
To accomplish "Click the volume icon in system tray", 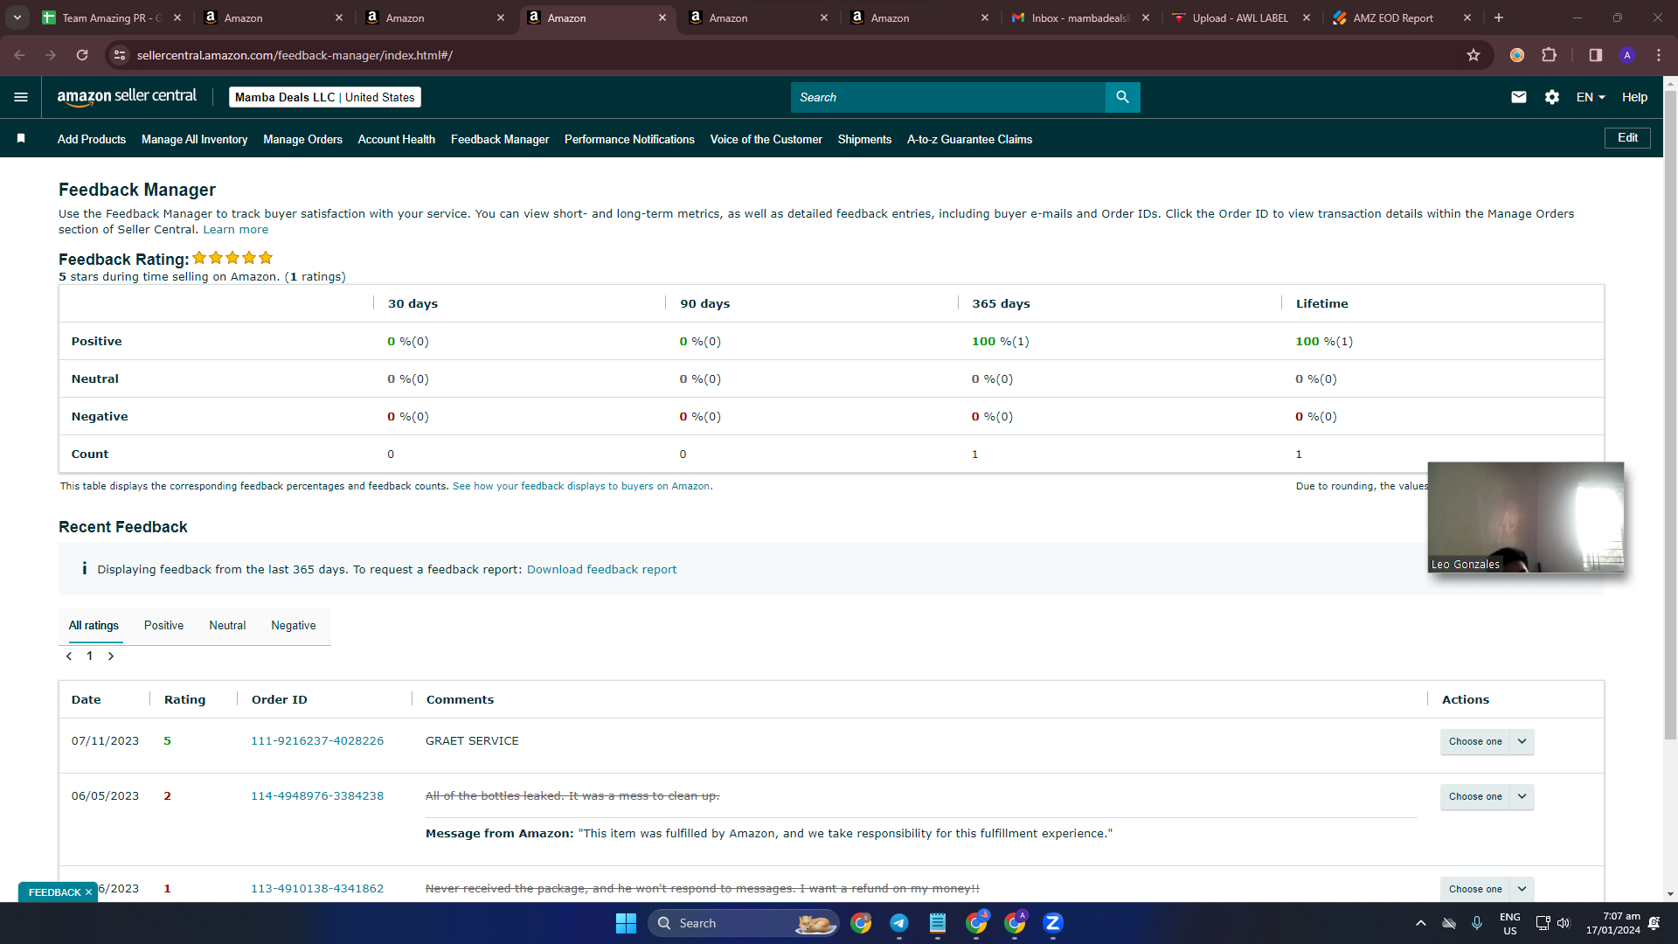I will click(x=1564, y=923).
